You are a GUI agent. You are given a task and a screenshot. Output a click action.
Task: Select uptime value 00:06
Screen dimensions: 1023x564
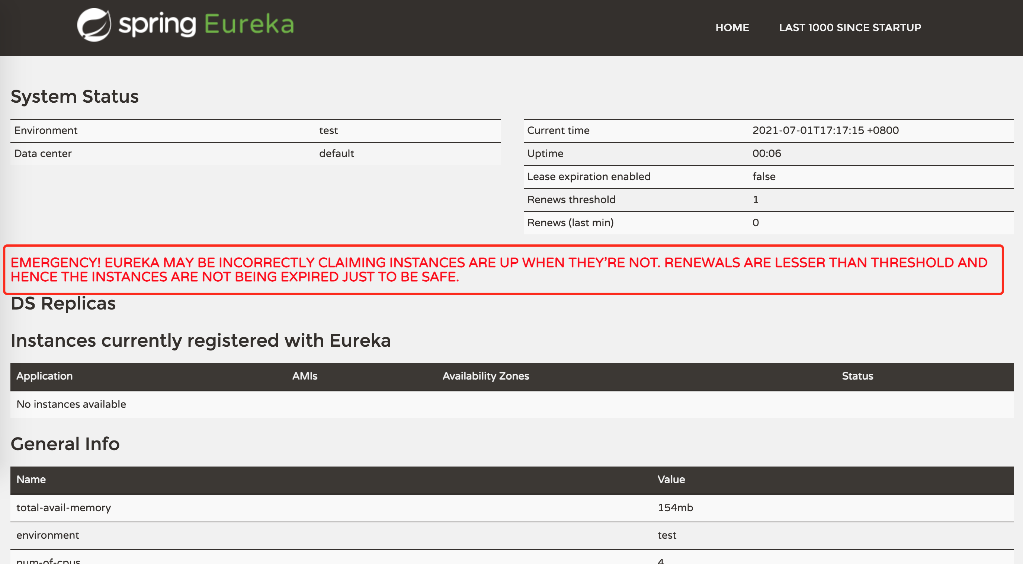(766, 153)
